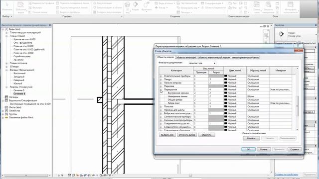This screenshot has height=179, width=319.
Task: Click line color swatch for Невидимые линии
Action: [x=226, y=96]
